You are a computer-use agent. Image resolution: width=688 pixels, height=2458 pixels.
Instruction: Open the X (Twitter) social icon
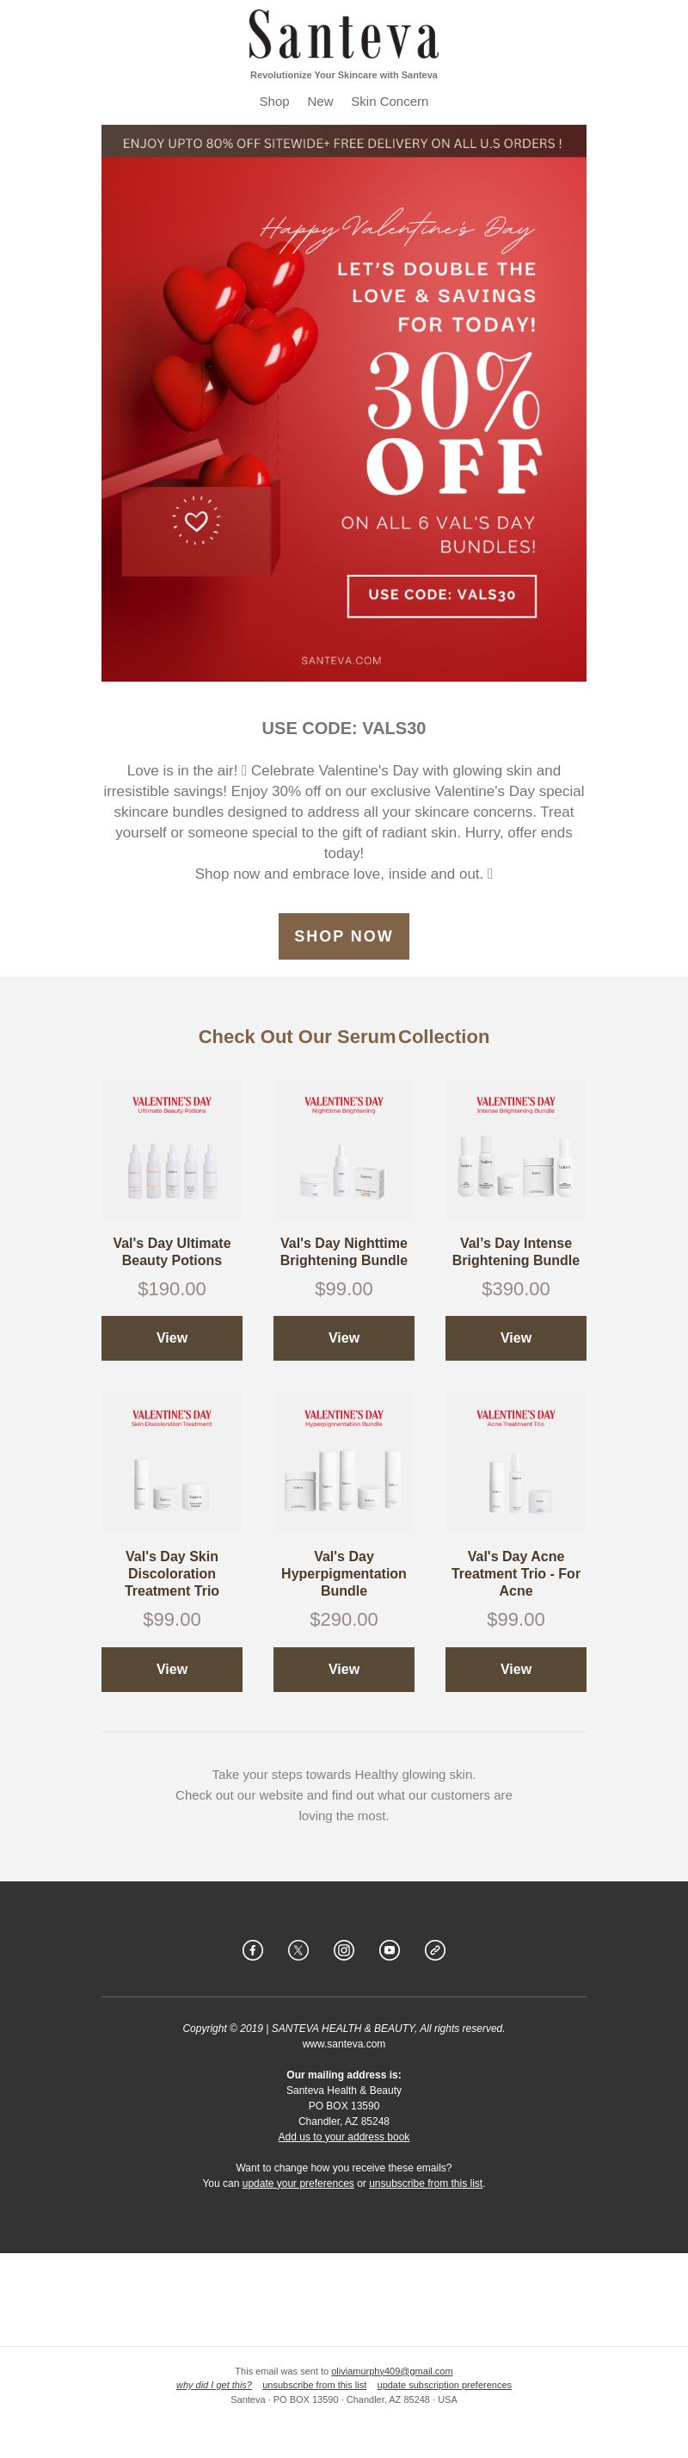click(298, 1949)
